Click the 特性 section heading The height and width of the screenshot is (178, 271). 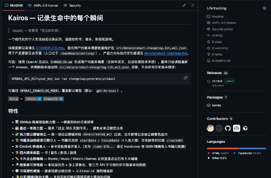(x=13, y=111)
